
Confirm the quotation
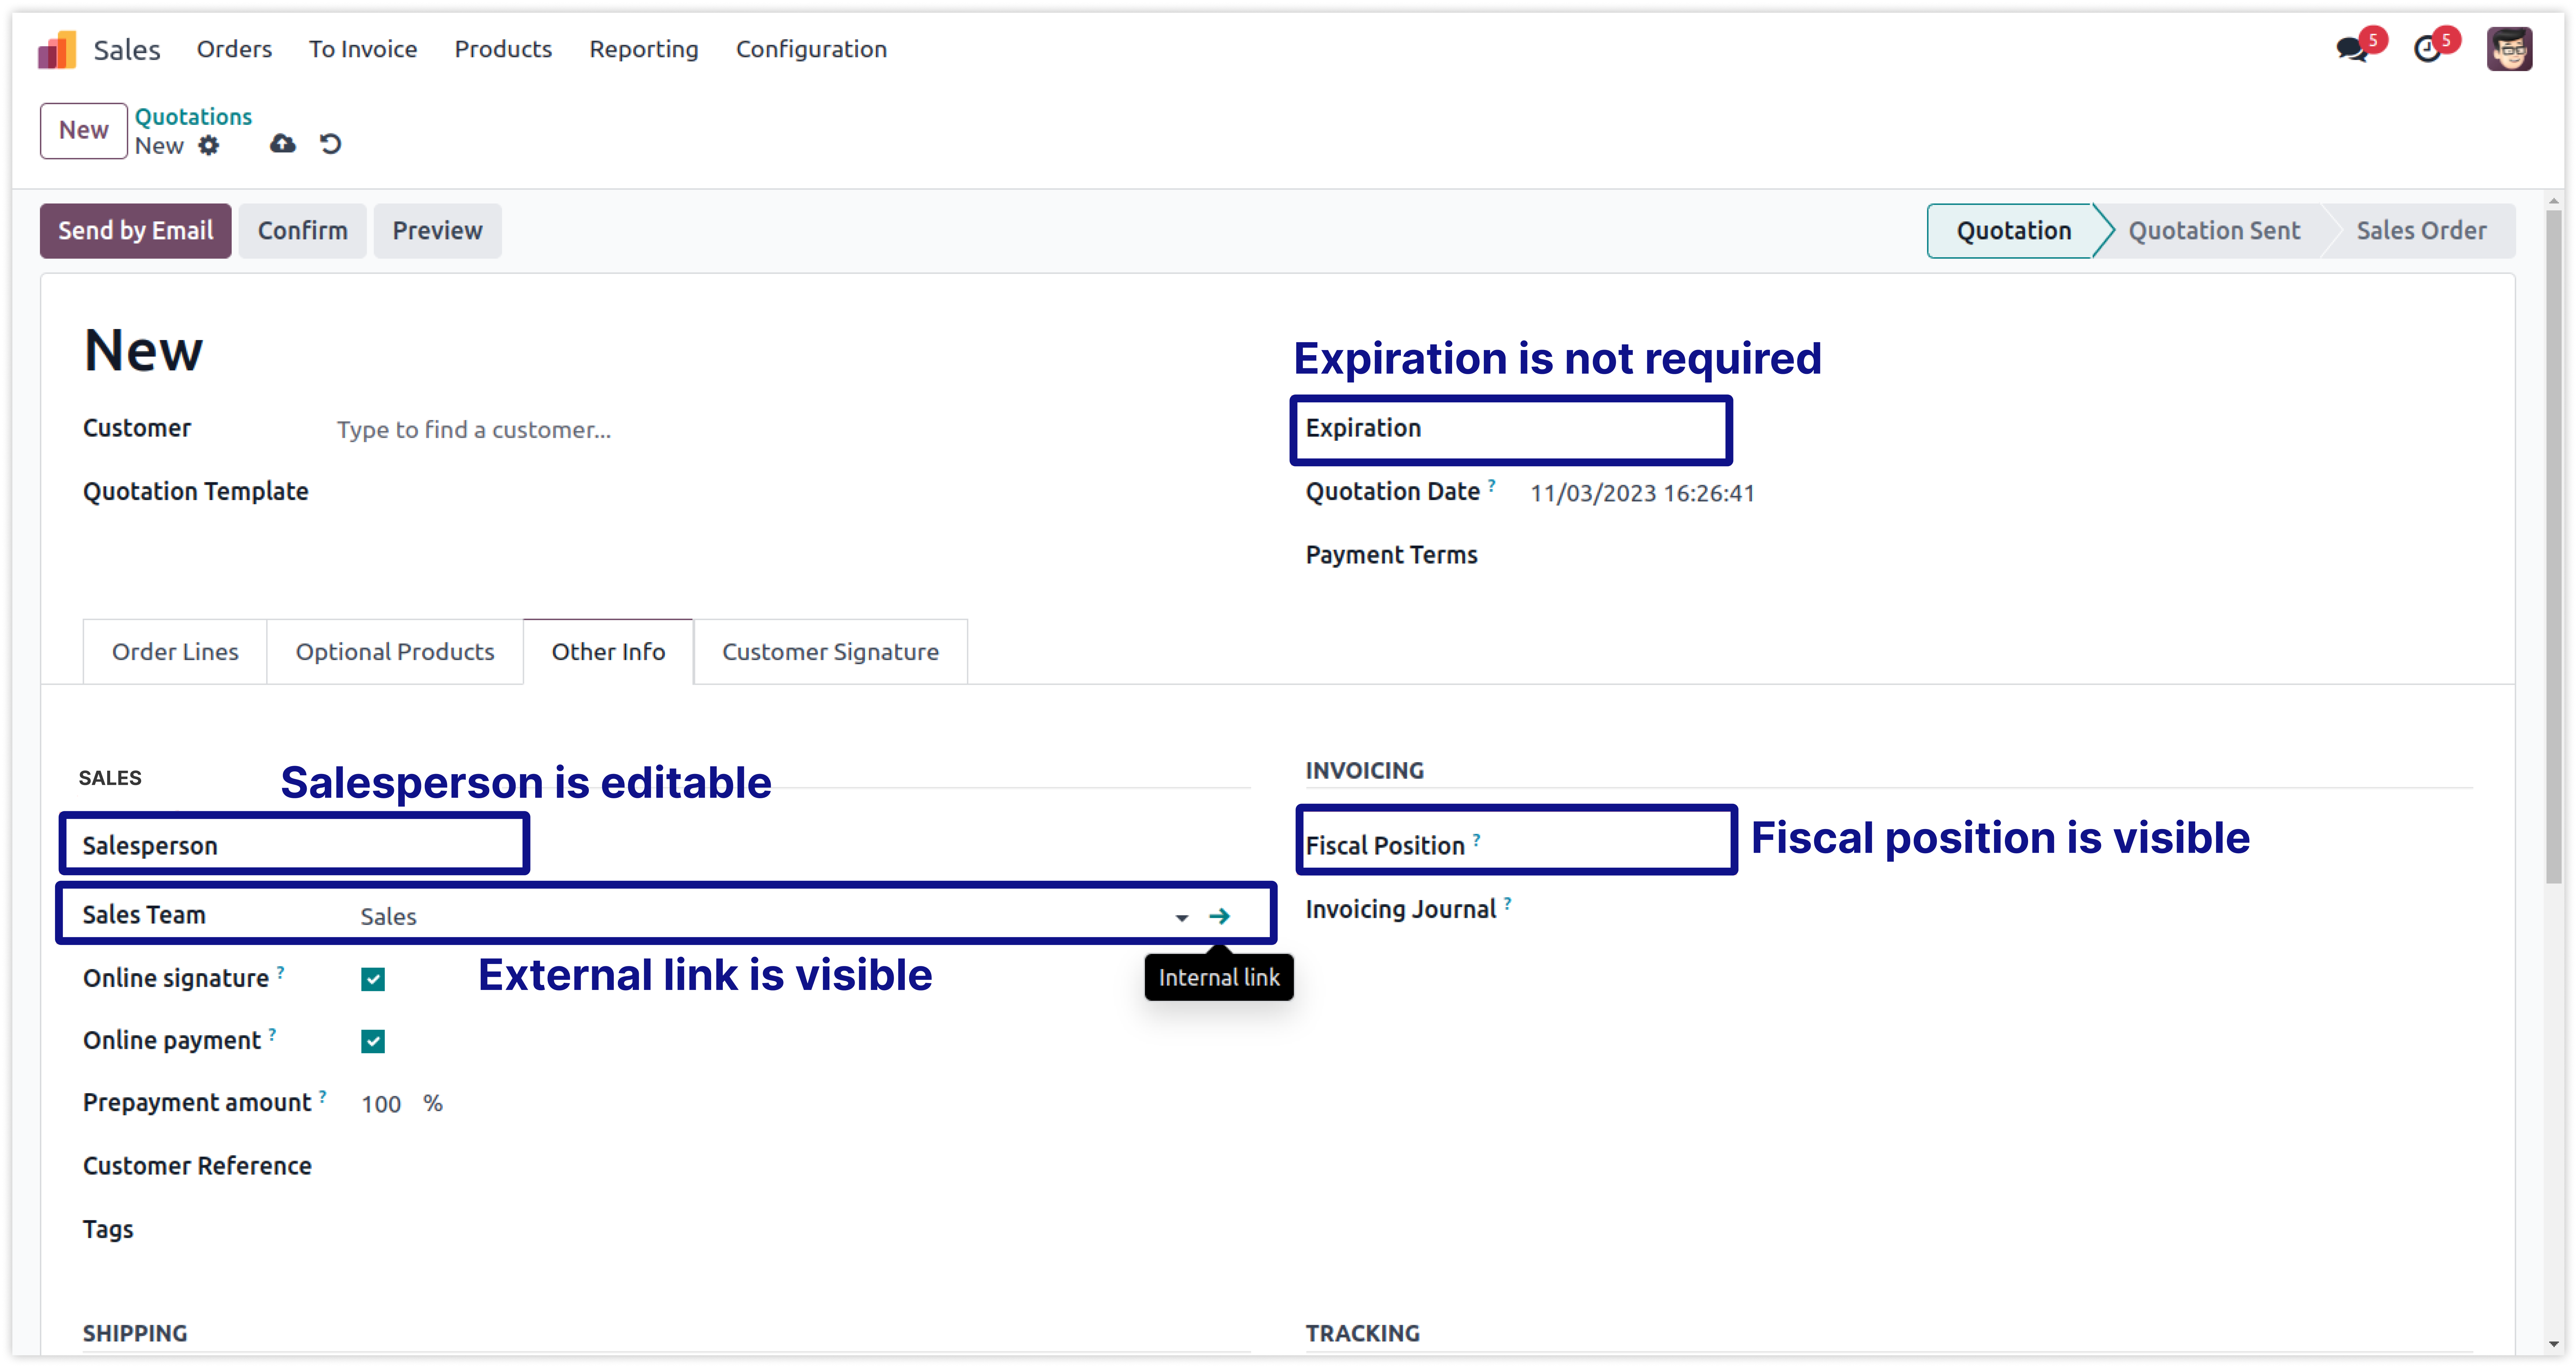click(303, 231)
